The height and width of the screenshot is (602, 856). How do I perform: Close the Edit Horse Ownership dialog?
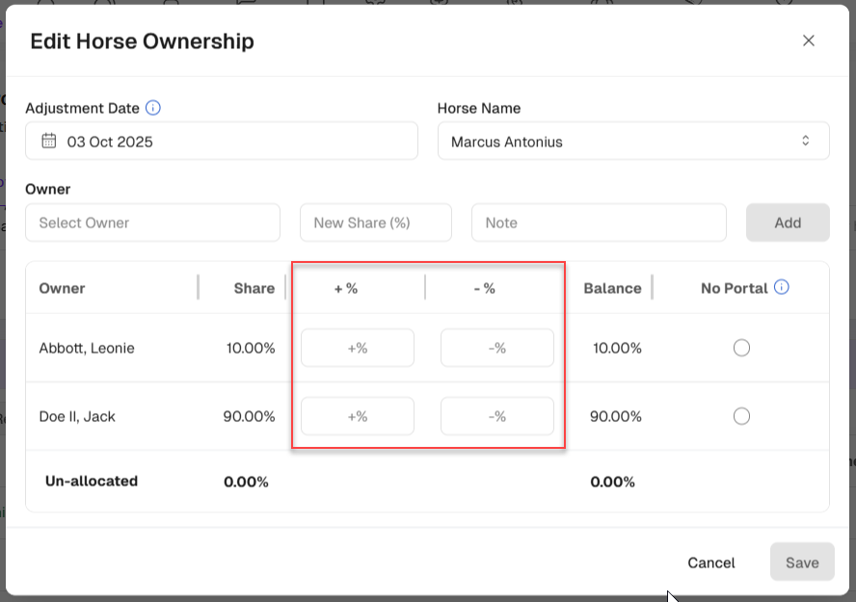(809, 40)
